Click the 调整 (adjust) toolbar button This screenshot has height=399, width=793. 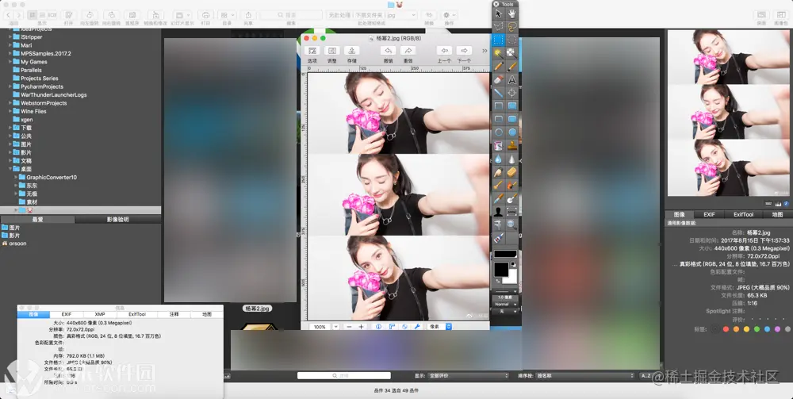[331, 51]
